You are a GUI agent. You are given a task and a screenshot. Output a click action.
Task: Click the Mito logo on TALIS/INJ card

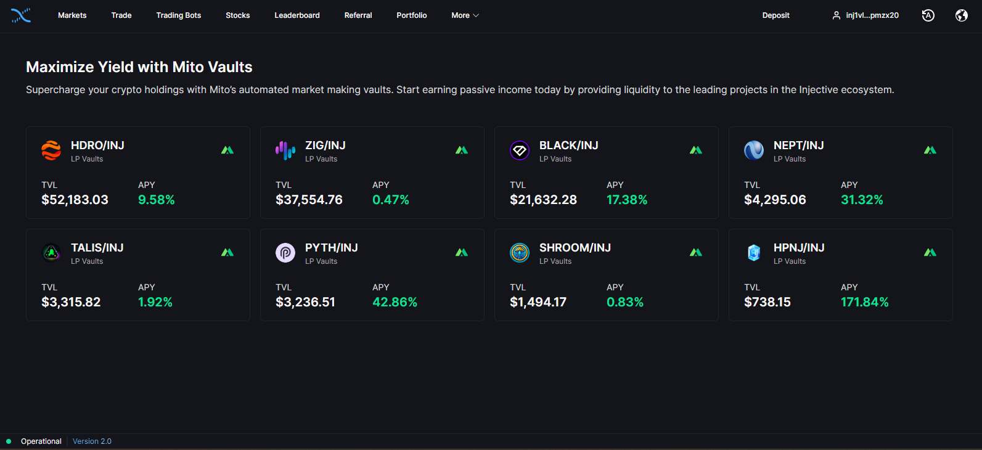(227, 252)
